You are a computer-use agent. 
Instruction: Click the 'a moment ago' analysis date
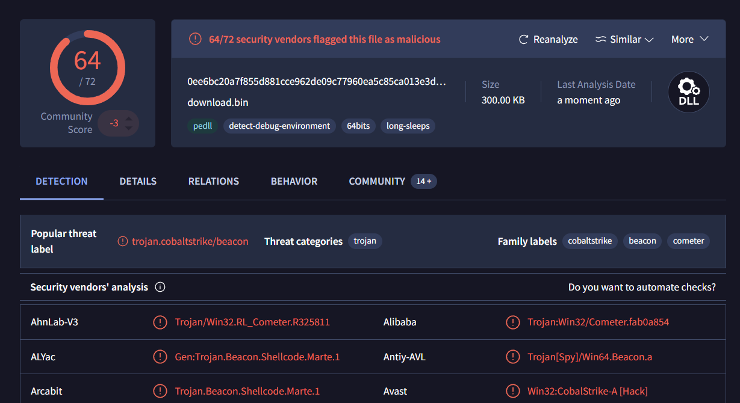(x=589, y=100)
